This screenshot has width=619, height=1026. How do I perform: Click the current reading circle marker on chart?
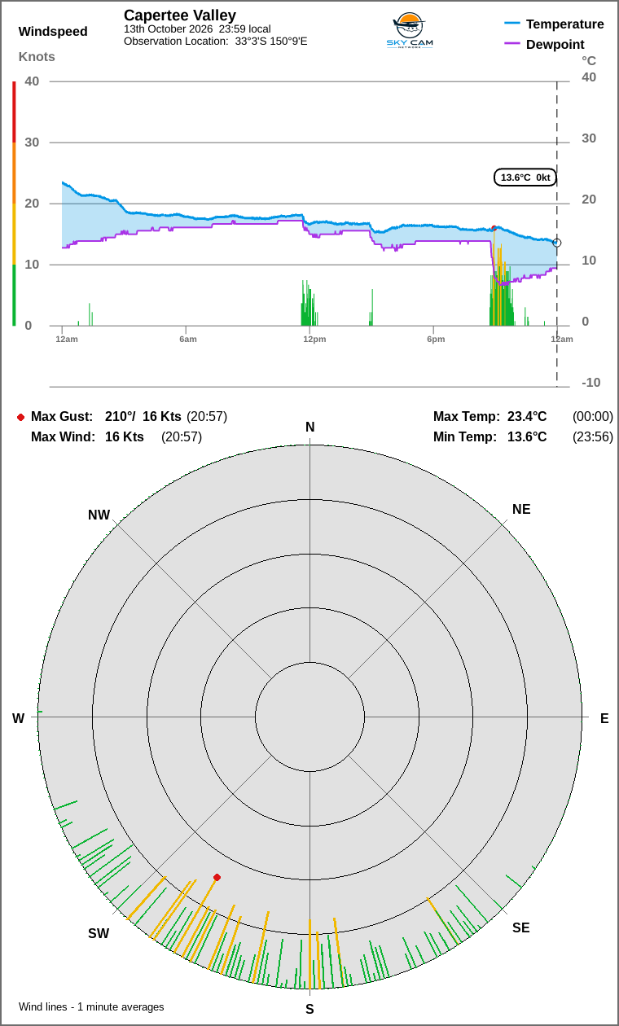(557, 243)
